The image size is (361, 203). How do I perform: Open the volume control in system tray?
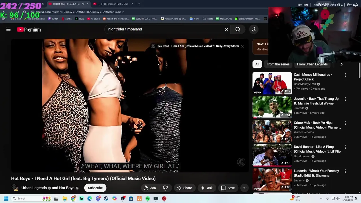[x=338, y=198]
